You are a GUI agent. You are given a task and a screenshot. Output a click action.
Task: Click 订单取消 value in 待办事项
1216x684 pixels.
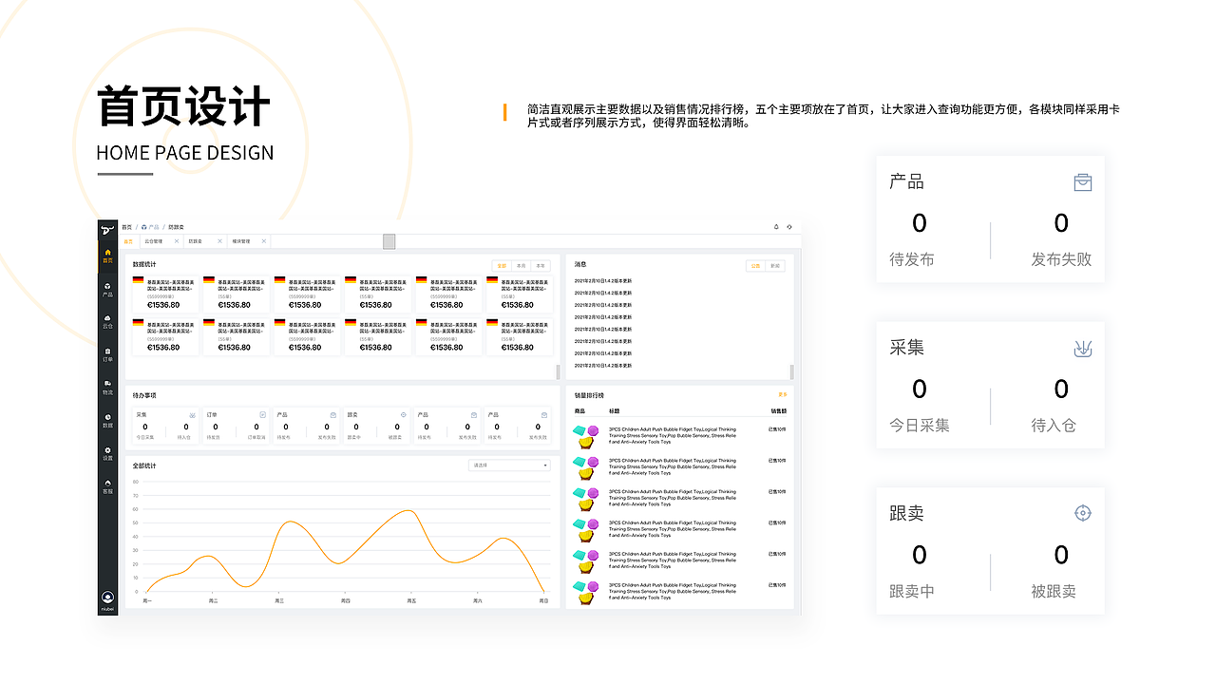(256, 427)
